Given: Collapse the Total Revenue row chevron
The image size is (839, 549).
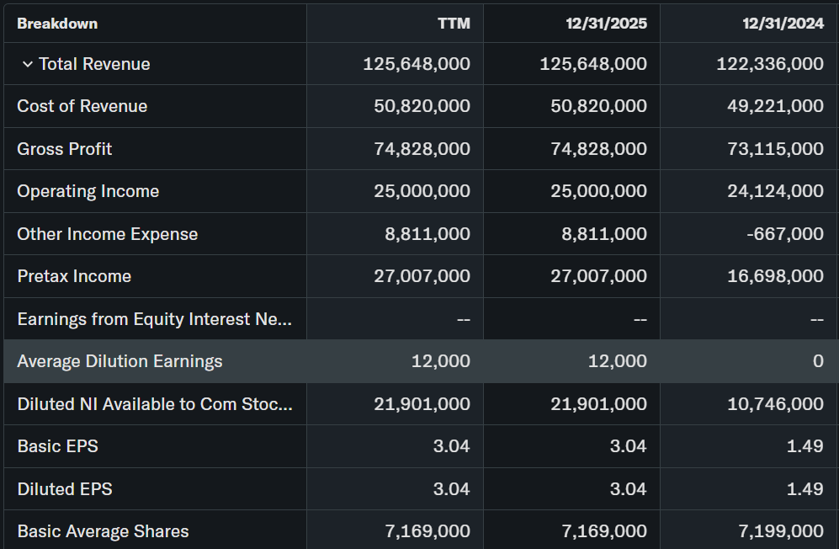Looking at the screenshot, I should pos(27,65).
